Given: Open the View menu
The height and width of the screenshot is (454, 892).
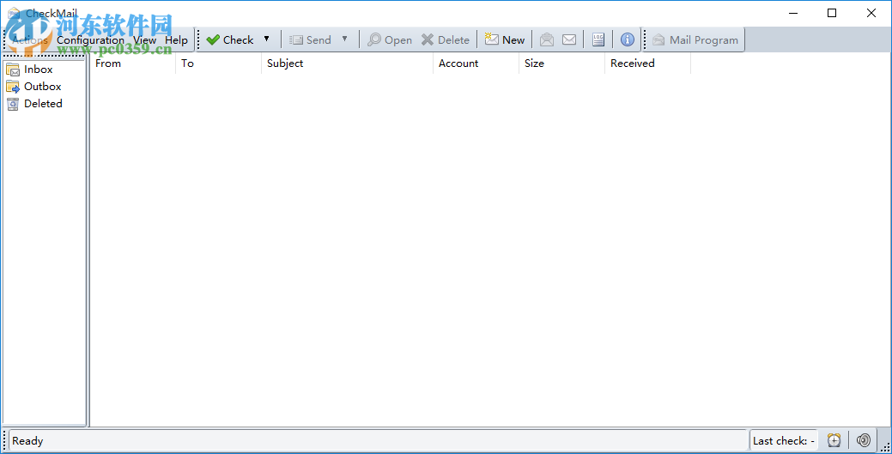Looking at the screenshot, I should coord(144,39).
